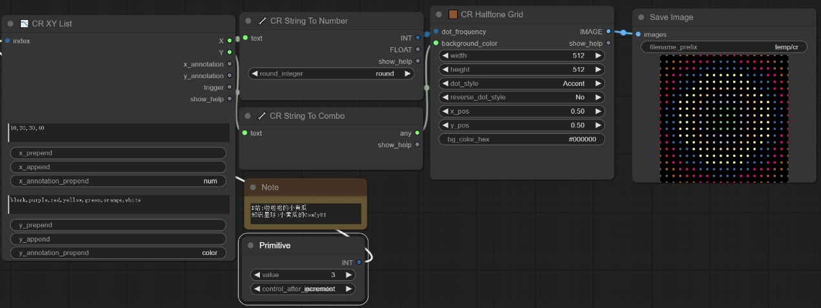Viewport: 821px width, 308px height.
Task: Increase the width value with right arrow
Action: (598, 56)
